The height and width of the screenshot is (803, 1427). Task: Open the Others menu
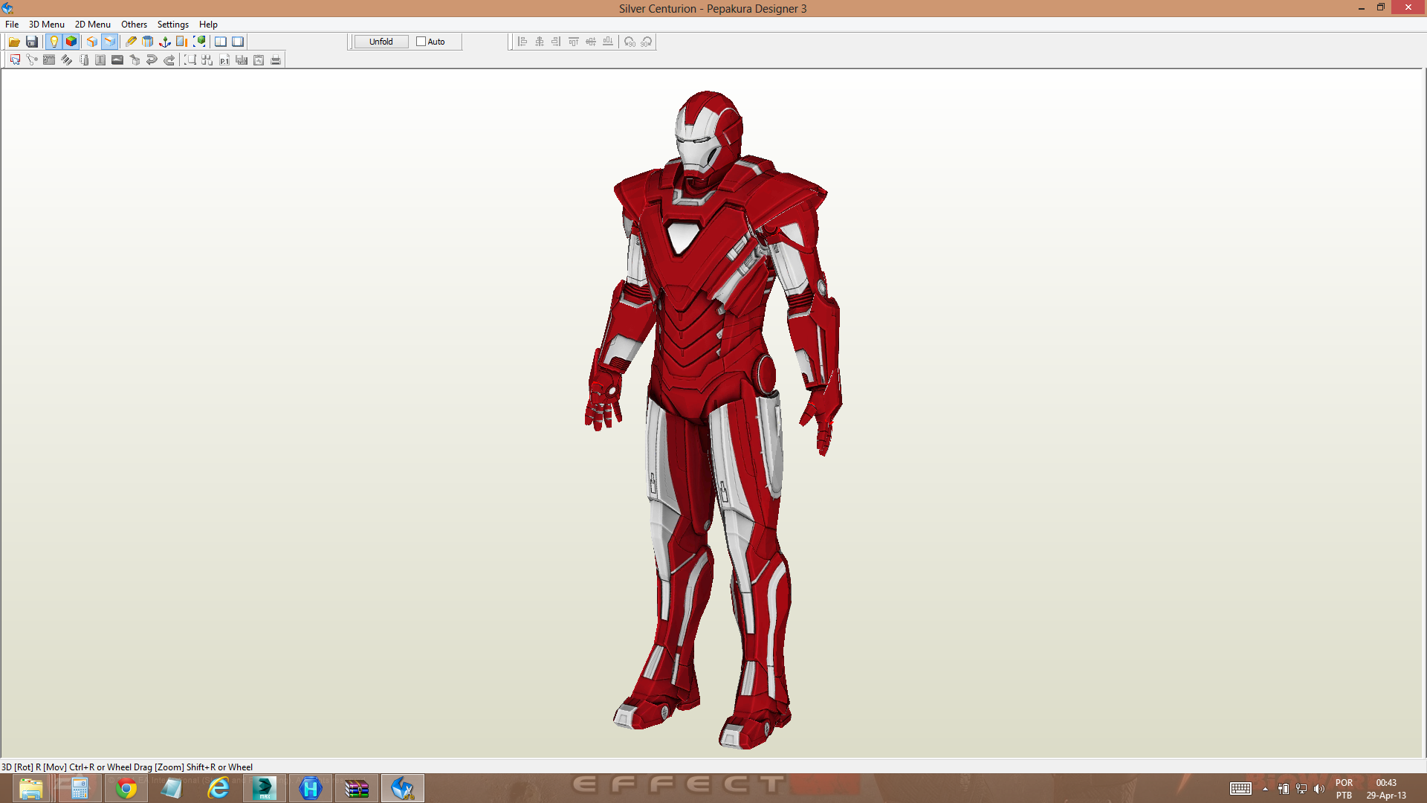pyautogui.click(x=135, y=25)
